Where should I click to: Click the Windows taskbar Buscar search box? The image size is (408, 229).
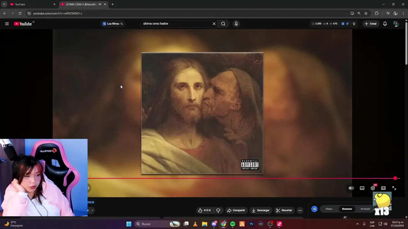point(158,224)
